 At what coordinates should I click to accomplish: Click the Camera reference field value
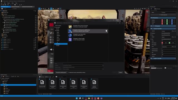[x=166, y=31]
